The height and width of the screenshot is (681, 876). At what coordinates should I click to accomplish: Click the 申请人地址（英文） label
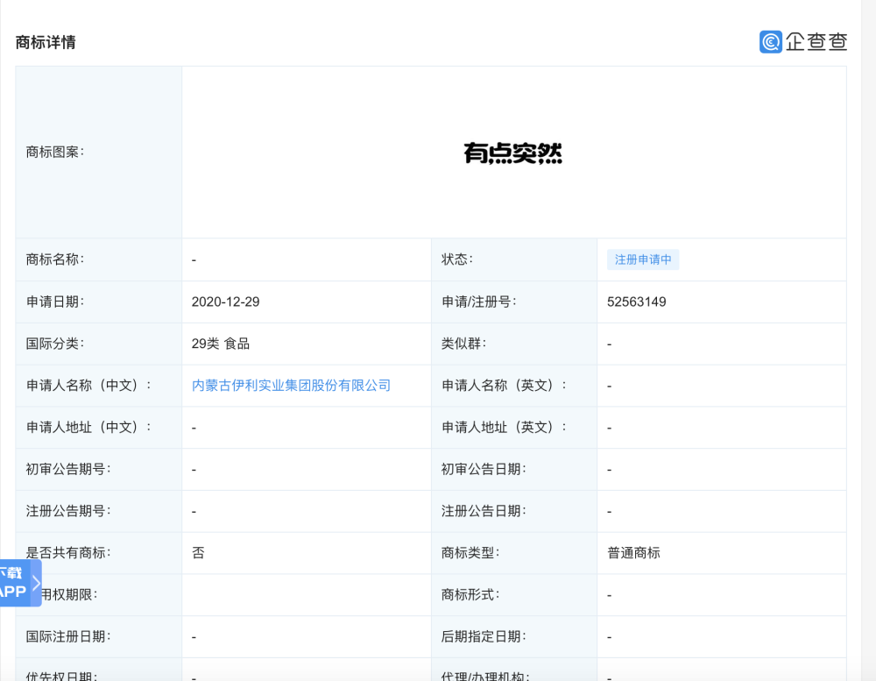504,428
